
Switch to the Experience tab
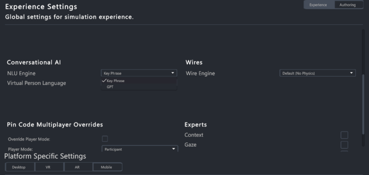point(319,5)
